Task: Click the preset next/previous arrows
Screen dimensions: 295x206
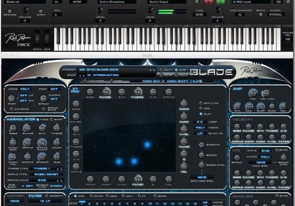Action: [x=152, y=70]
